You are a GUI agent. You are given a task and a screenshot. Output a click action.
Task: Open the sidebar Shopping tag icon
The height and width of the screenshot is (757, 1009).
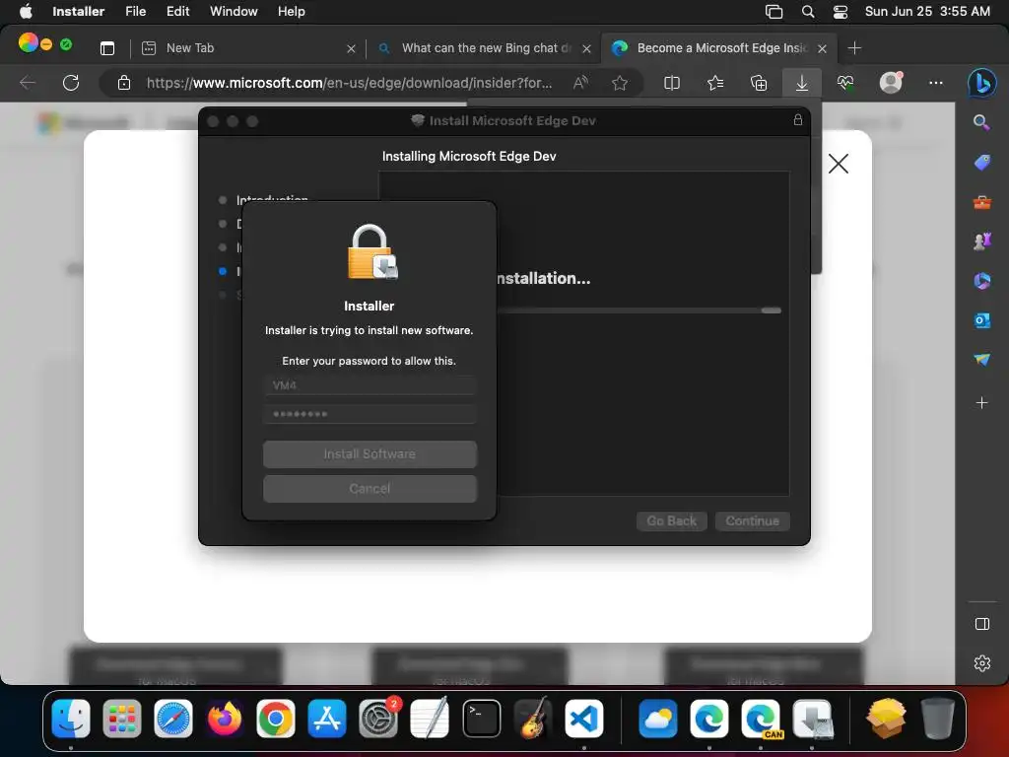(982, 163)
